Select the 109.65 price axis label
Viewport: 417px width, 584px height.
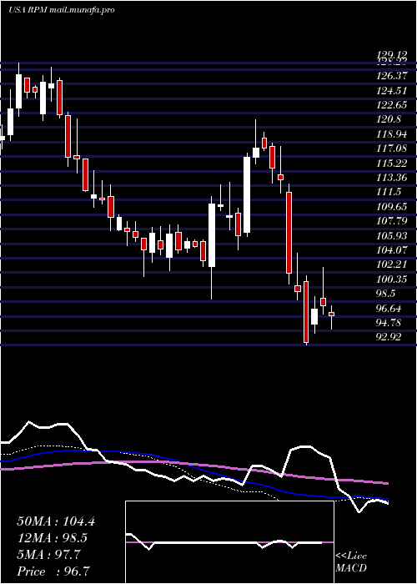[x=391, y=207]
